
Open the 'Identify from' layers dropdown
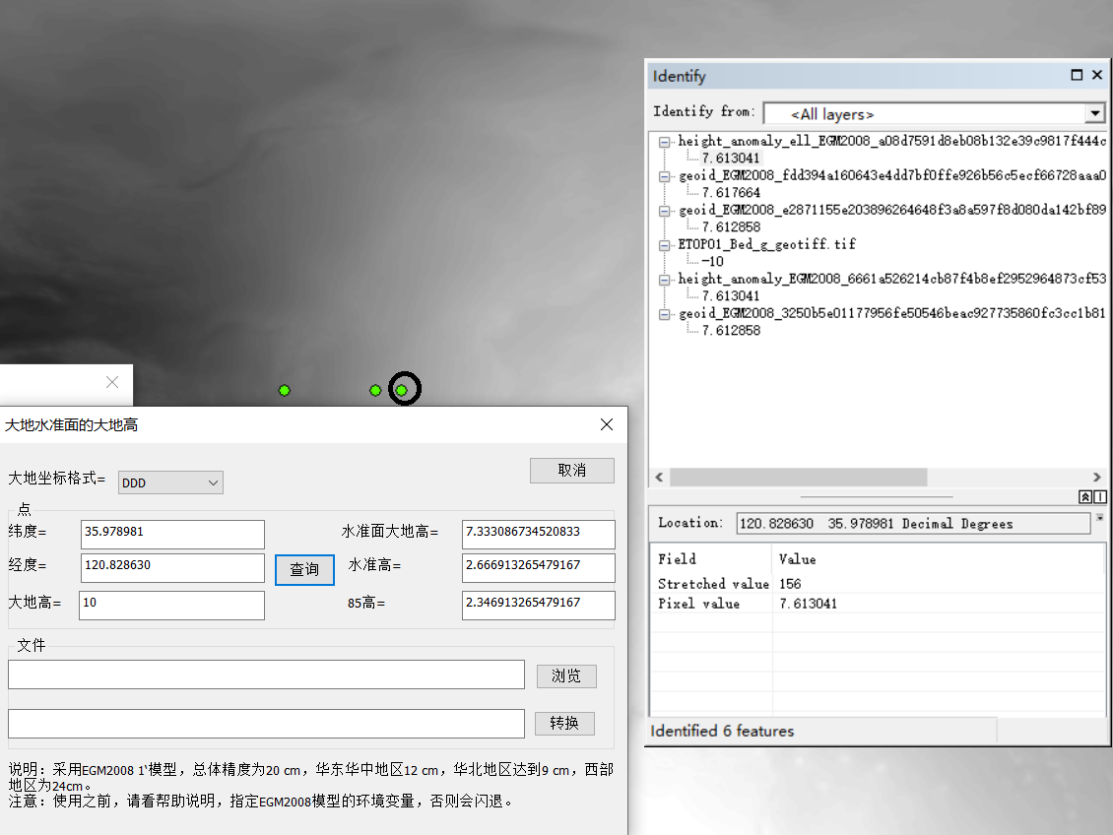click(1094, 113)
